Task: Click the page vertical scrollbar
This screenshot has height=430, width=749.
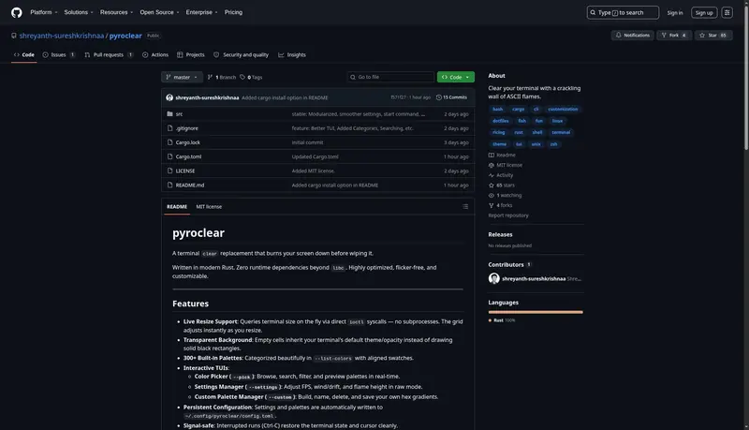Action: coord(745,77)
